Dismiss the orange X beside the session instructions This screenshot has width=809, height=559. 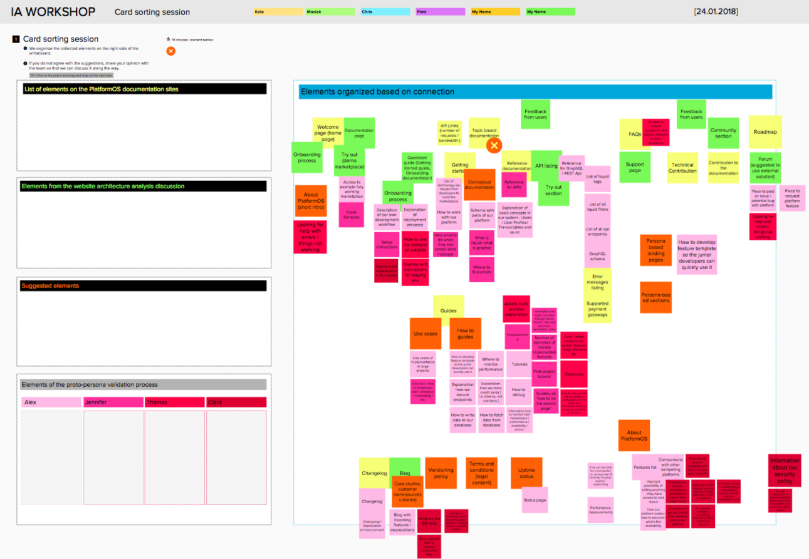pyautogui.click(x=171, y=51)
